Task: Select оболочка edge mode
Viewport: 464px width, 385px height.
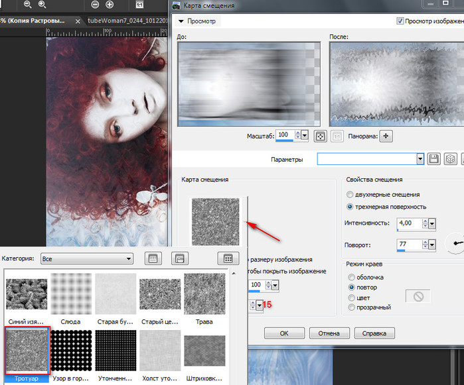Action: coord(351,277)
